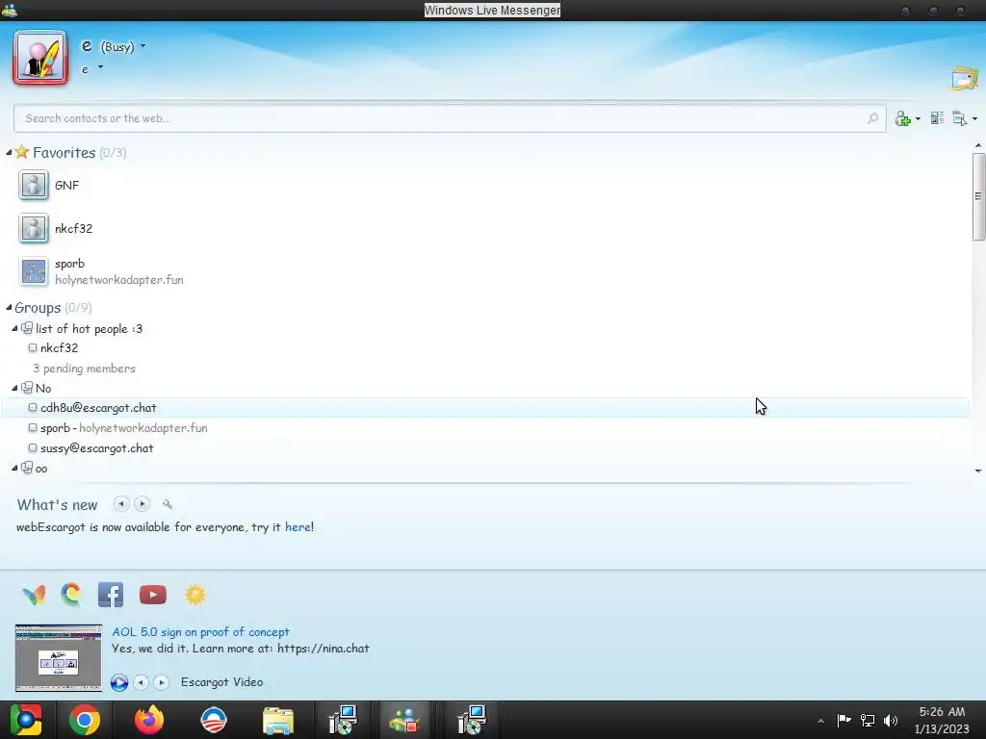
Task: Open file explorer folder in taskbar
Action: click(x=278, y=720)
